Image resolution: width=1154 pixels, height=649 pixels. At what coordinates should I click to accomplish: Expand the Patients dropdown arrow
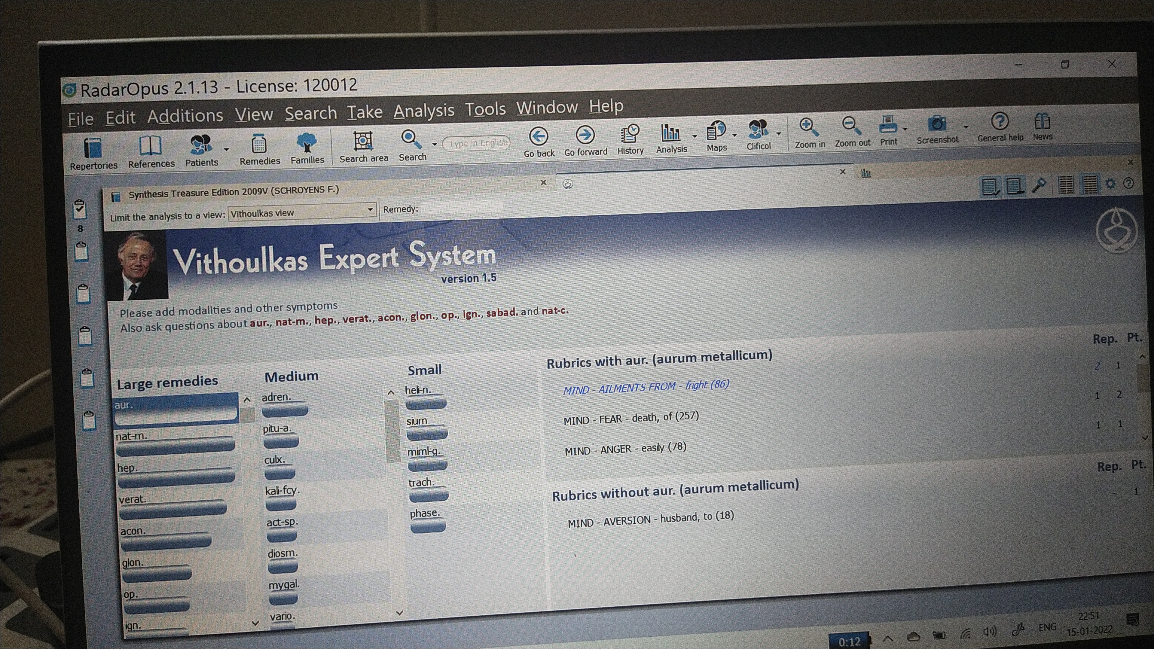226,149
